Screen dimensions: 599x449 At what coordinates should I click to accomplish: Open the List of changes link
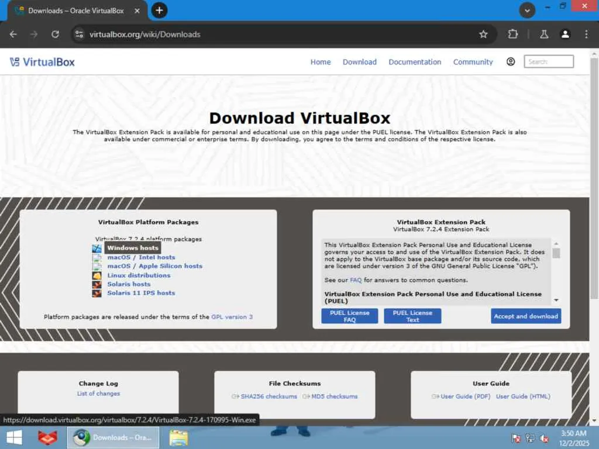click(98, 393)
